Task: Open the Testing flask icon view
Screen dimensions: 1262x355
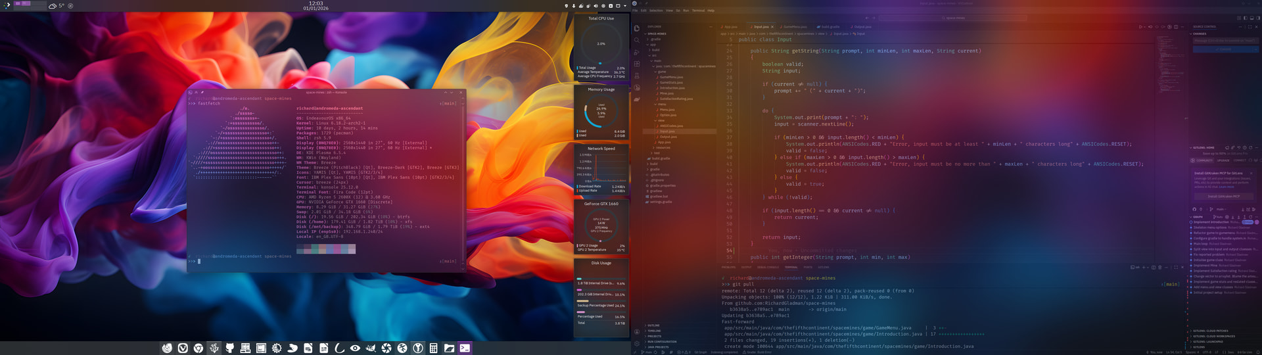Action: (x=636, y=76)
